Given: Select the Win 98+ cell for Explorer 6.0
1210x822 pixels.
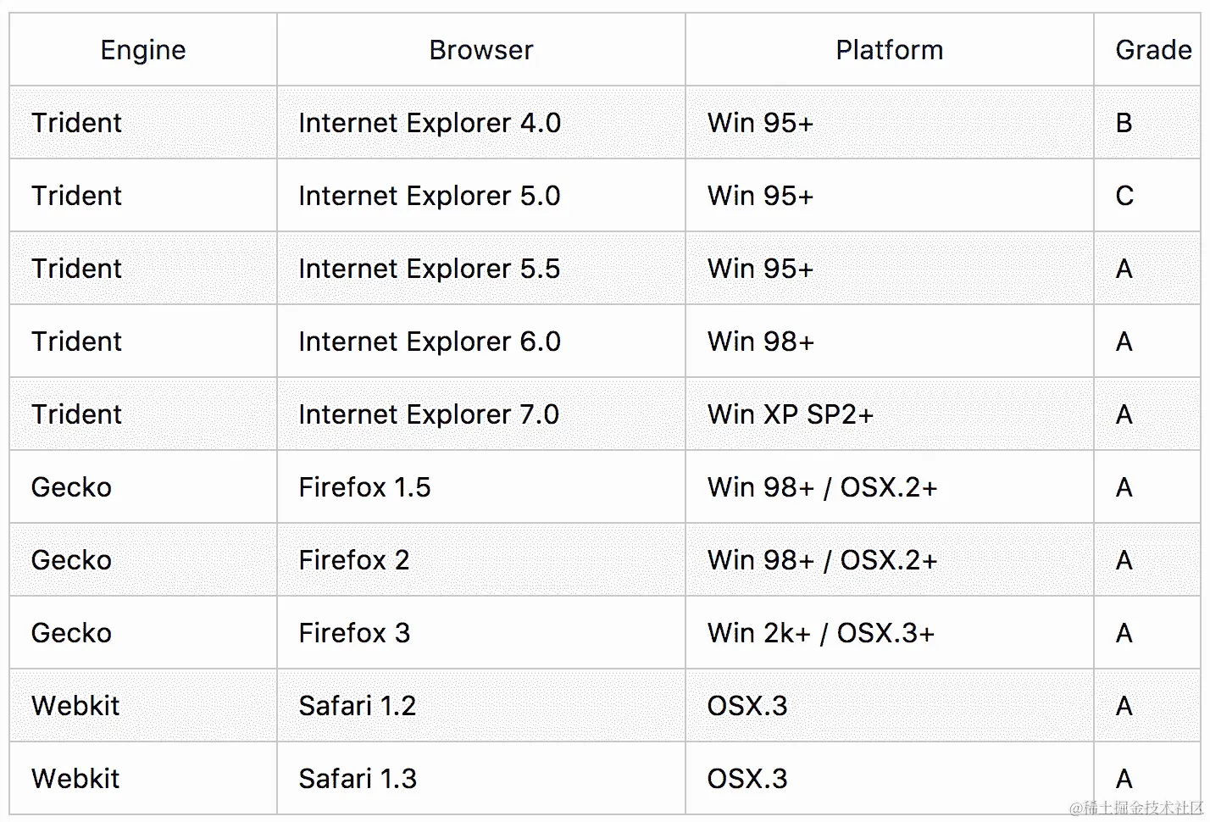Looking at the screenshot, I should pyautogui.click(x=760, y=342).
